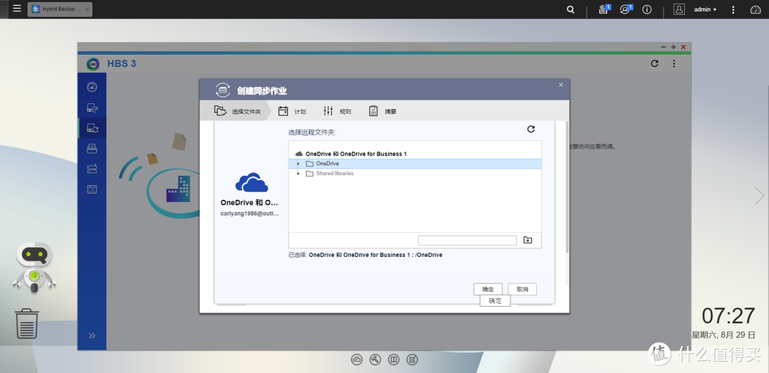Click the create new folder icon
Image resolution: width=769 pixels, height=373 pixels.
point(528,240)
